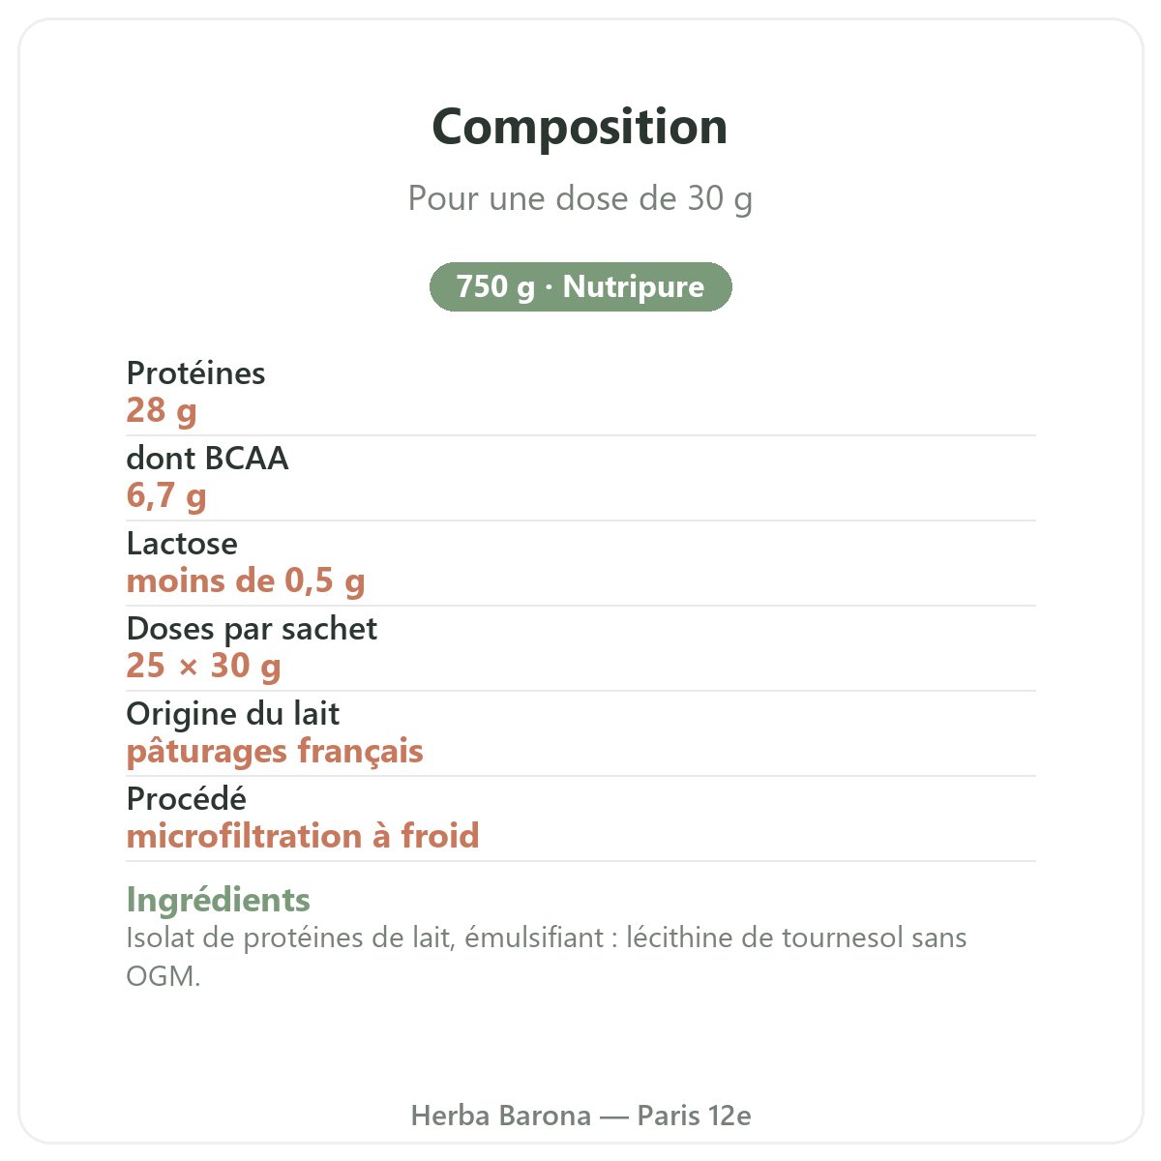Select the Ingrédients heading
Viewport: 1161px width, 1161px height.
(219, 900)
